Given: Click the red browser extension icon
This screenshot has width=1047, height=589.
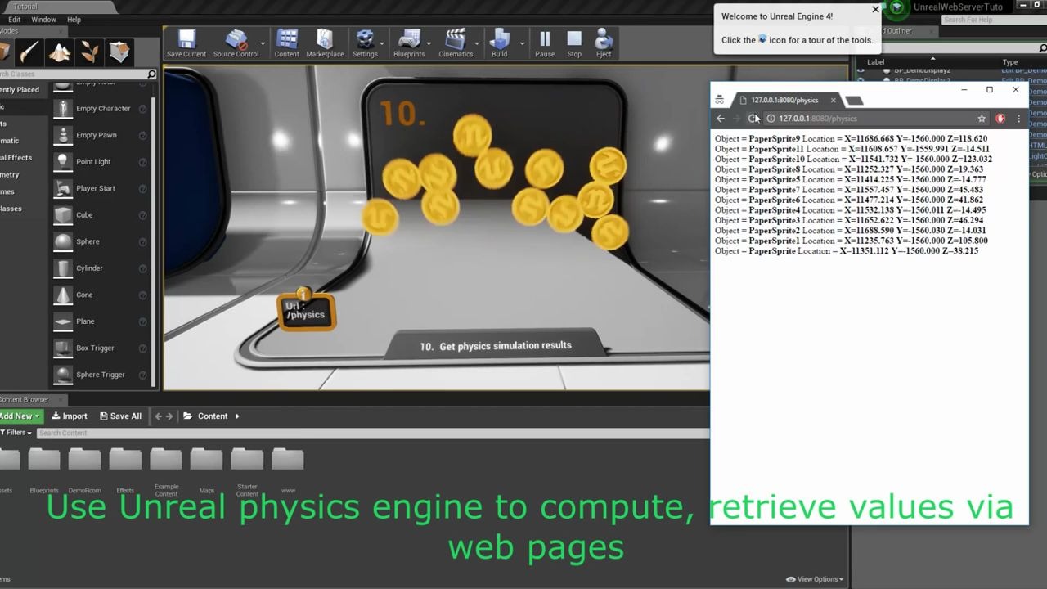Looking at the screenshot, I should tap(1000, 119).
